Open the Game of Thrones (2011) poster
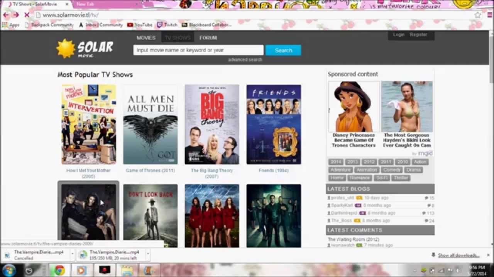The image size is (494, 277). tap(150, 124)
